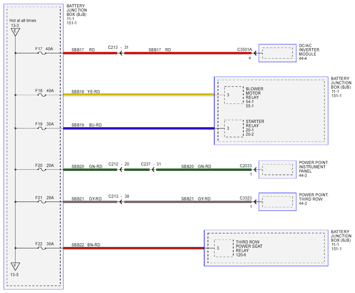
Task: Select the Power Point Third Row component box
Action: [x=277, y=202]
